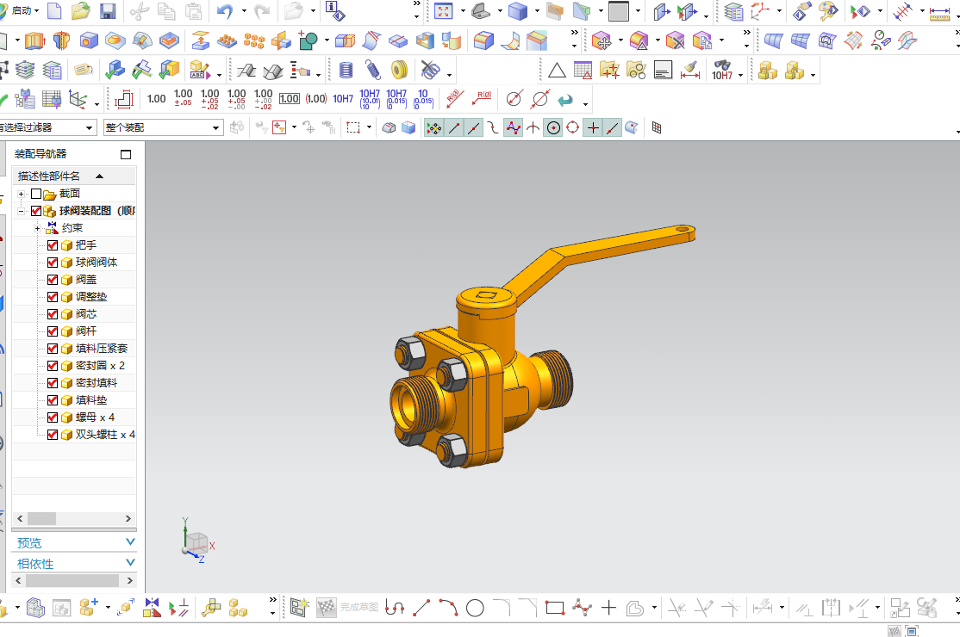Select the 1.00 ±.05 tolerance dimension icon

click(183, 98)
